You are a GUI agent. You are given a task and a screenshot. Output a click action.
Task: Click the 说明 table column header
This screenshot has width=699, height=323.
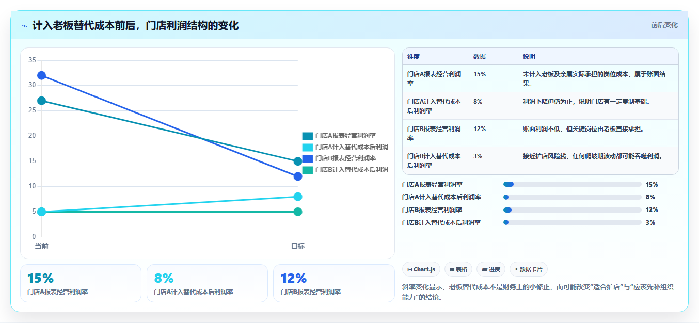[529, 56]
